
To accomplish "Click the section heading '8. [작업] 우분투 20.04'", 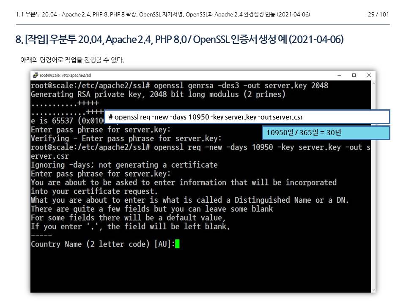I will coord(179,39).
